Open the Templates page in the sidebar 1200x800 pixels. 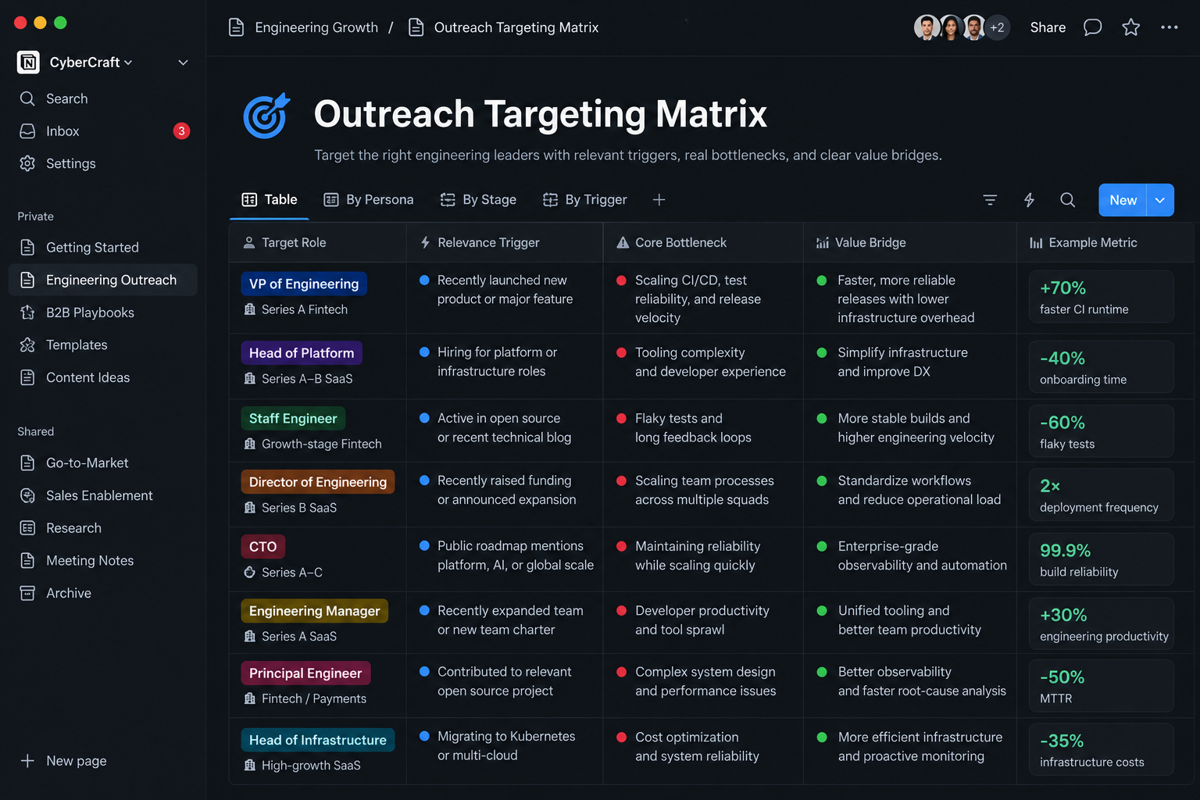[x=103, y=345]
